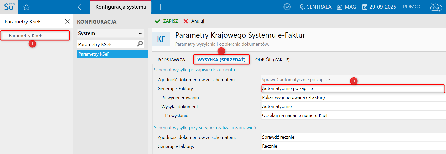Select Parametry KSeF in the highlighted configuration list
446x154 pixels.
tap(112, 54)
